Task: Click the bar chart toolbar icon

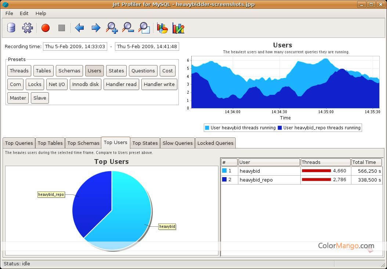Action: click(178, 28)
